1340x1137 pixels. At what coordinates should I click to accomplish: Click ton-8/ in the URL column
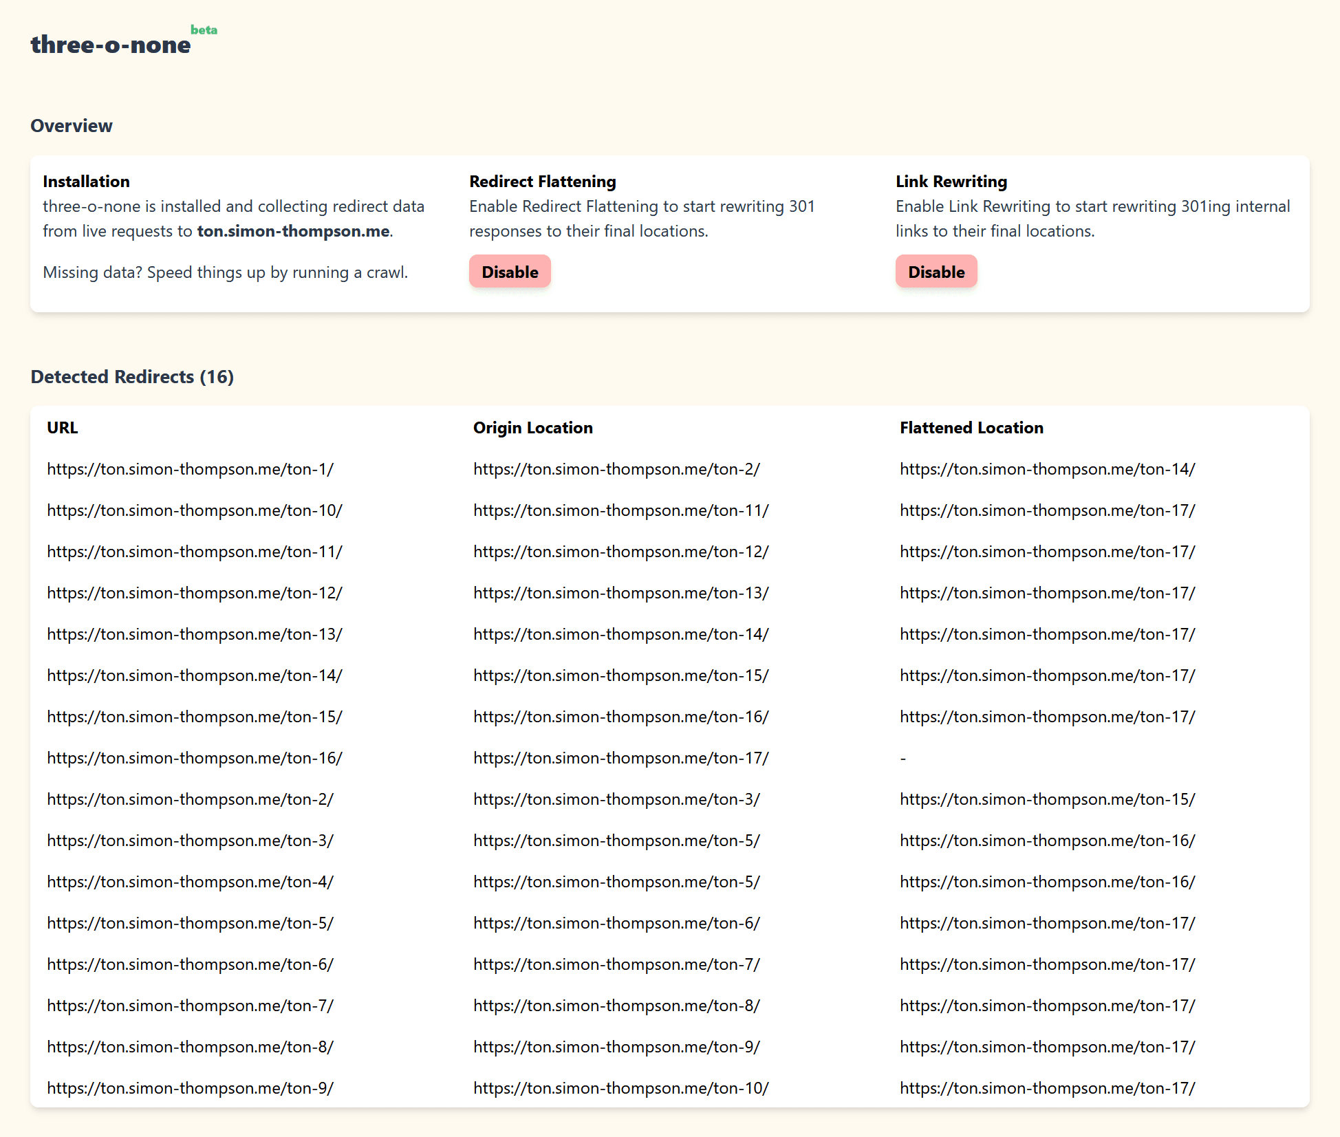pos(191,1047)
